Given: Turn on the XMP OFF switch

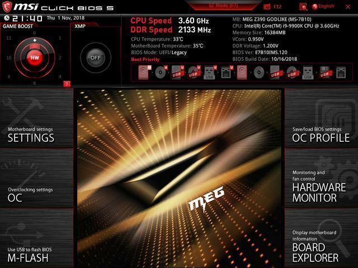Looking at the screenshot, I should click(96, 58).
